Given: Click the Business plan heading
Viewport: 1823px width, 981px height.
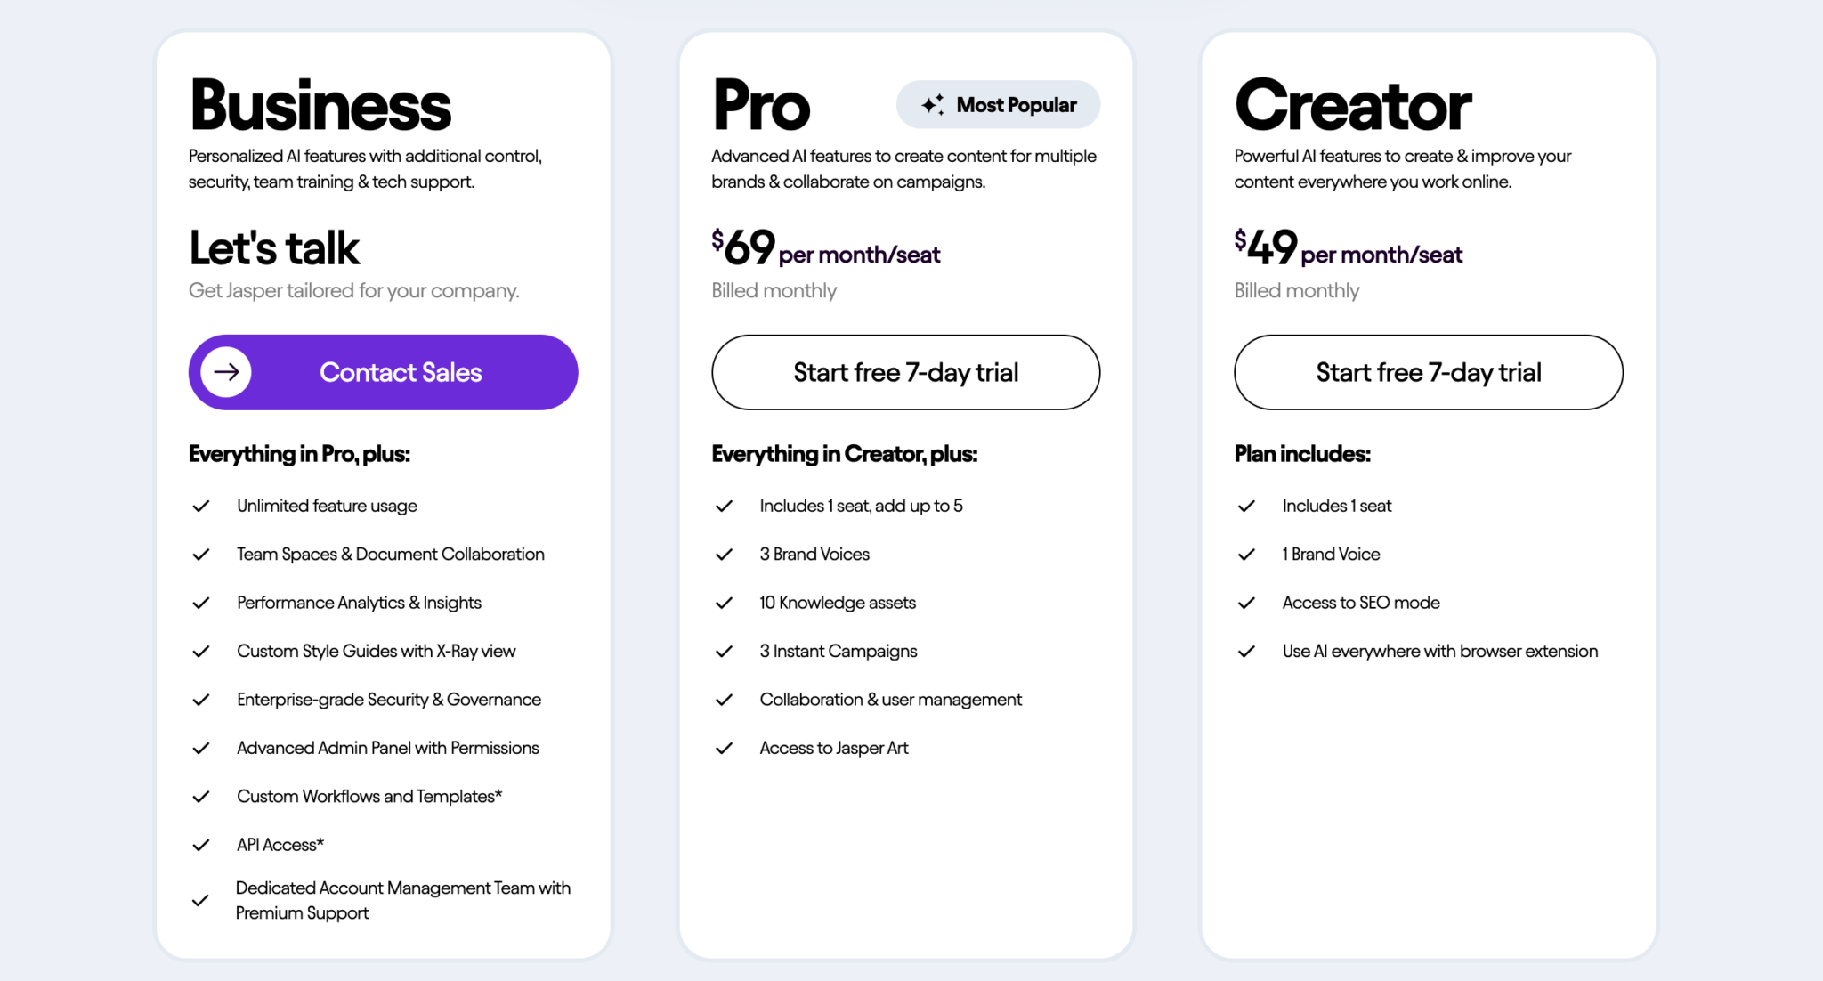Looking at the screenshot, I should [320, 103].
